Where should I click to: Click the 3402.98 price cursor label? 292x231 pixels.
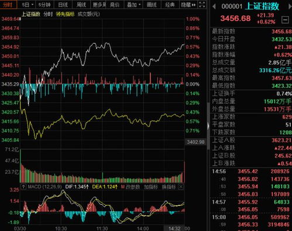click(x=195, y=142)
